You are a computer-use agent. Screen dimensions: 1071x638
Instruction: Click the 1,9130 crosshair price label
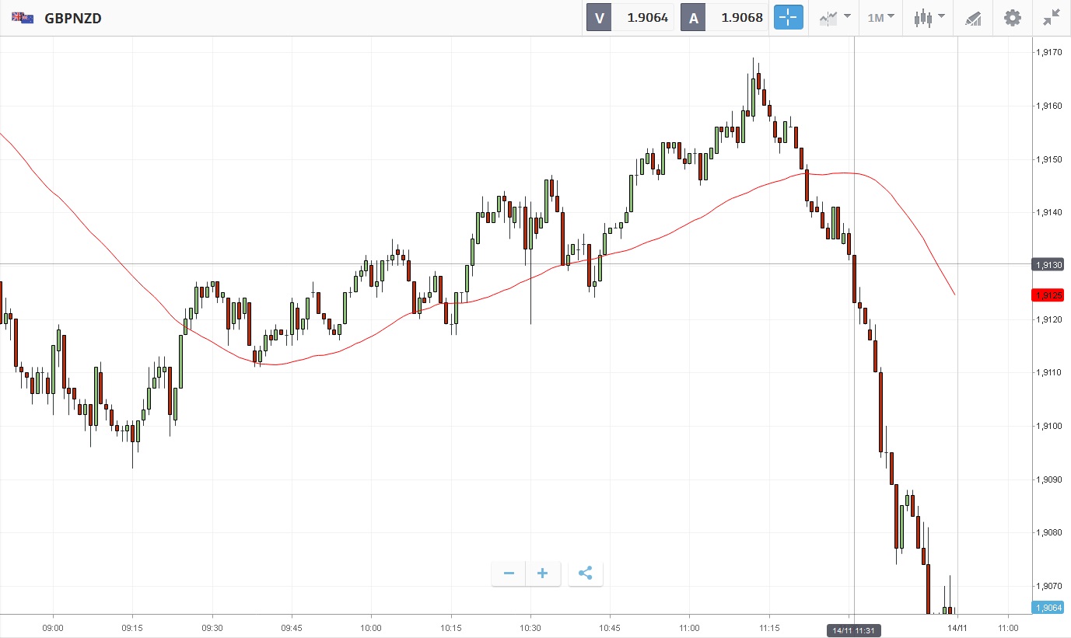pos(1047,265)
